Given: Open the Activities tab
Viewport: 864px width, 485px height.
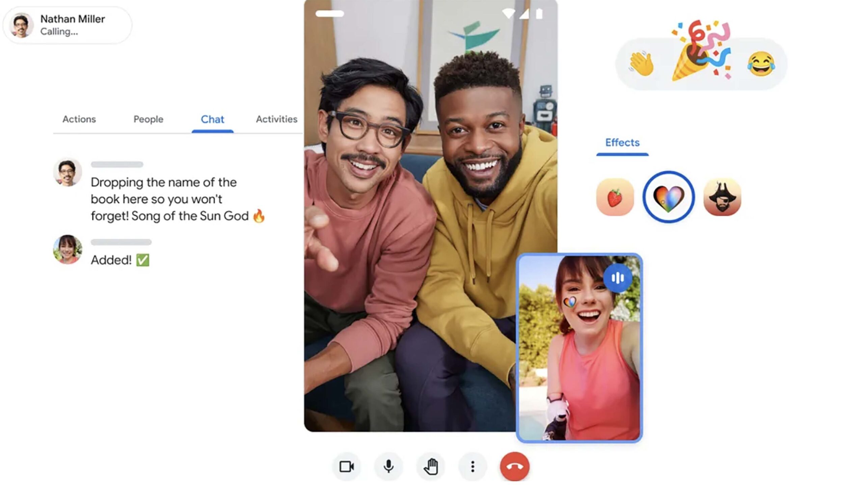Looking at the screenshot, I should point(276,119).
